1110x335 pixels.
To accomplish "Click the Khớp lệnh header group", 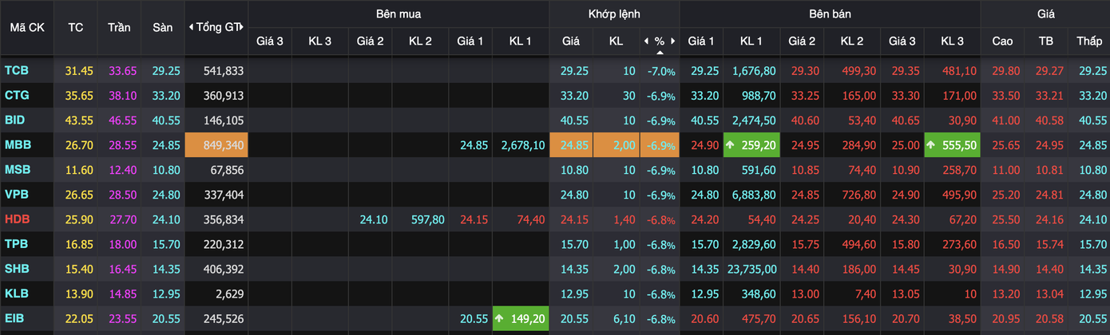I will click(x=614, y=14).
